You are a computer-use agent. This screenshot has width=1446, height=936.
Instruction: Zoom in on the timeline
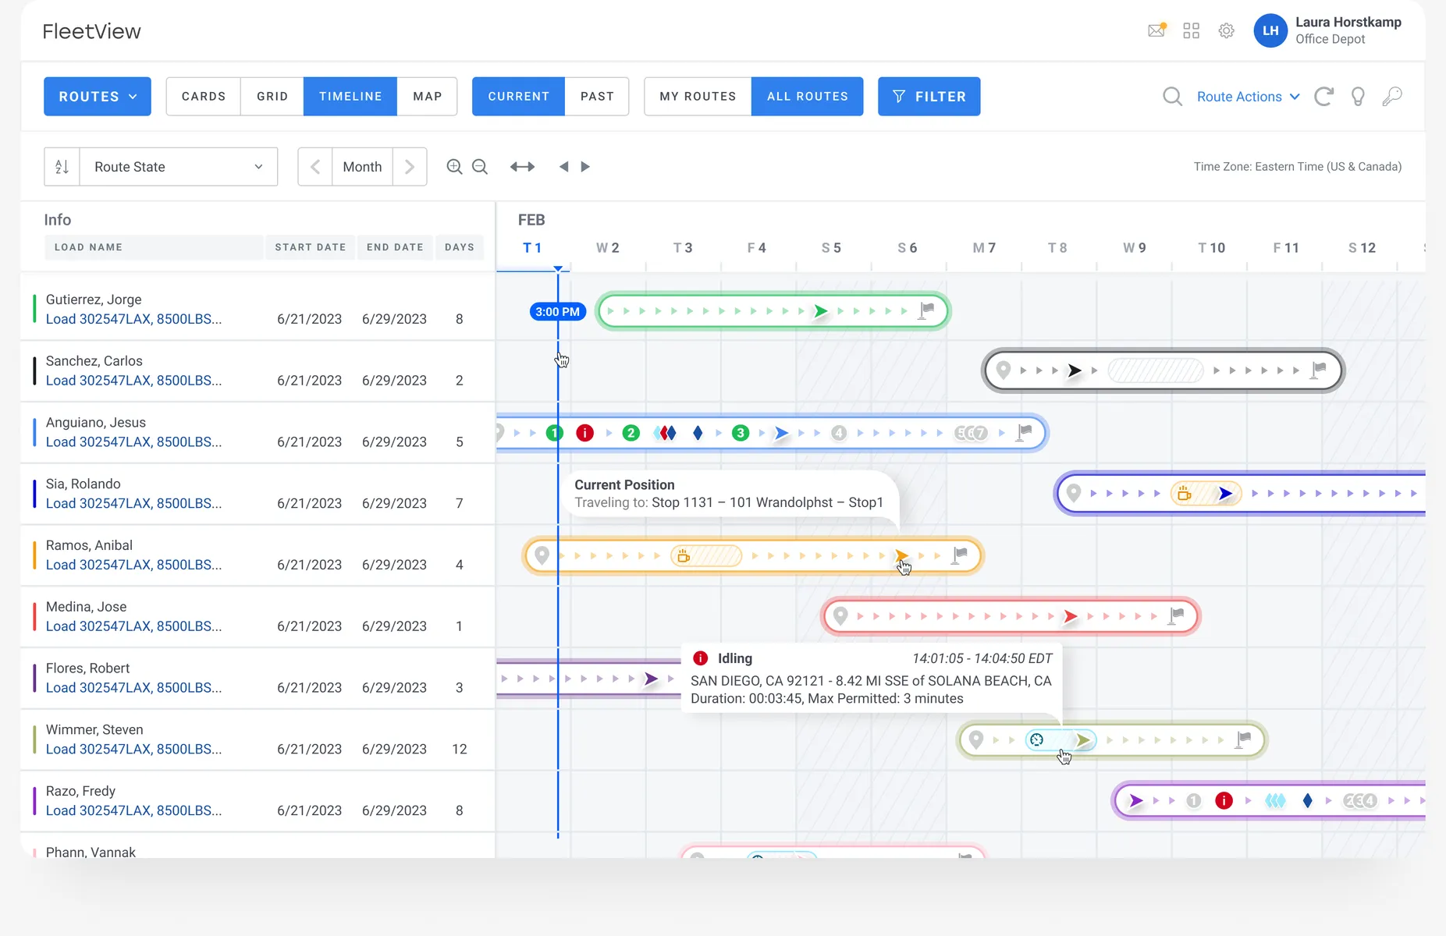click(x=454, y=166)
